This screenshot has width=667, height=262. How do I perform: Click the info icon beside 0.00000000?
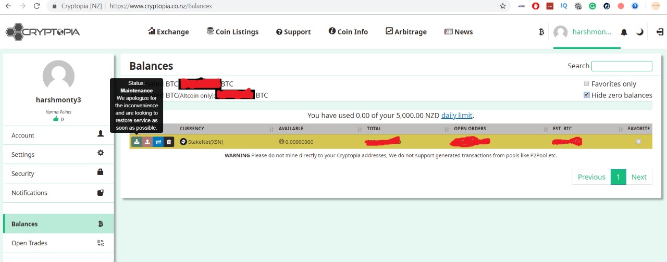pos(281,142)
